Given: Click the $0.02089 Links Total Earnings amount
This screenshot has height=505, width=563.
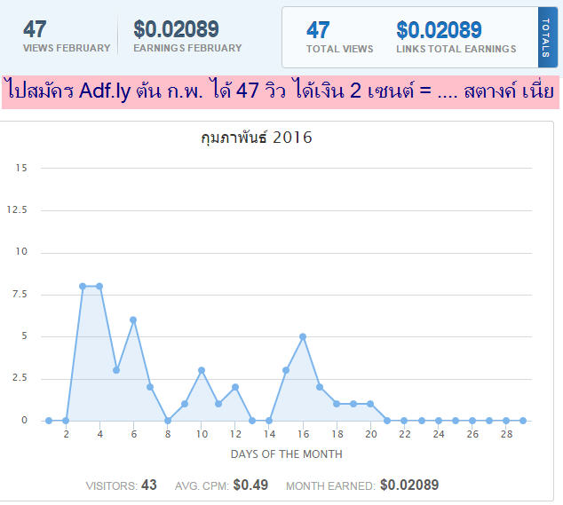Looking at the screenshot, I should (439, 30).
